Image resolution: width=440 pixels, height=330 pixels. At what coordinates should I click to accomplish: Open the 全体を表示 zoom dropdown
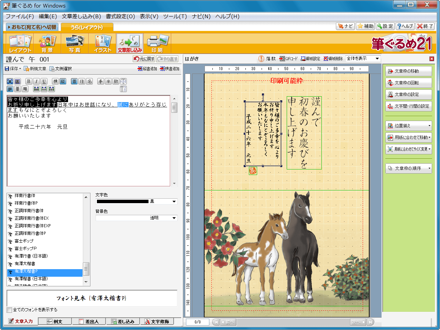point(377,59)
